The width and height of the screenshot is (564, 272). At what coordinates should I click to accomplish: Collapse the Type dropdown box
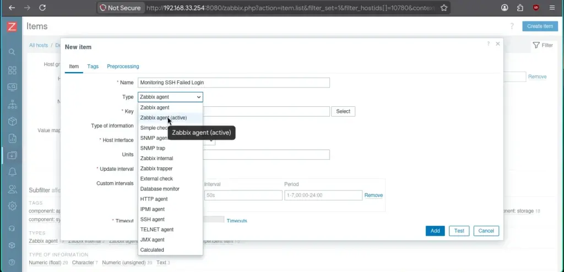pyautogui.click(x=170, y=97)
